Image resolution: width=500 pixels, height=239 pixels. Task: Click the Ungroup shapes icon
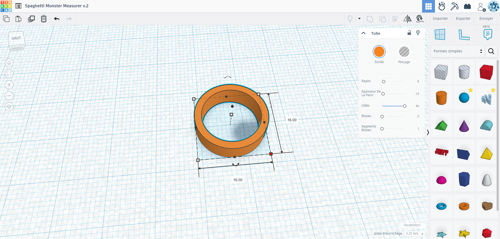(x=383, y=19)
